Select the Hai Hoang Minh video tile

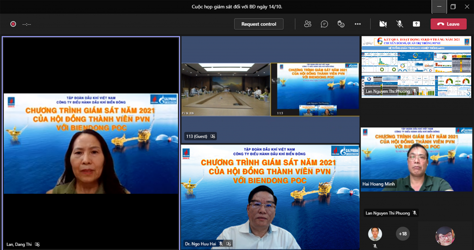click(416, 159)
